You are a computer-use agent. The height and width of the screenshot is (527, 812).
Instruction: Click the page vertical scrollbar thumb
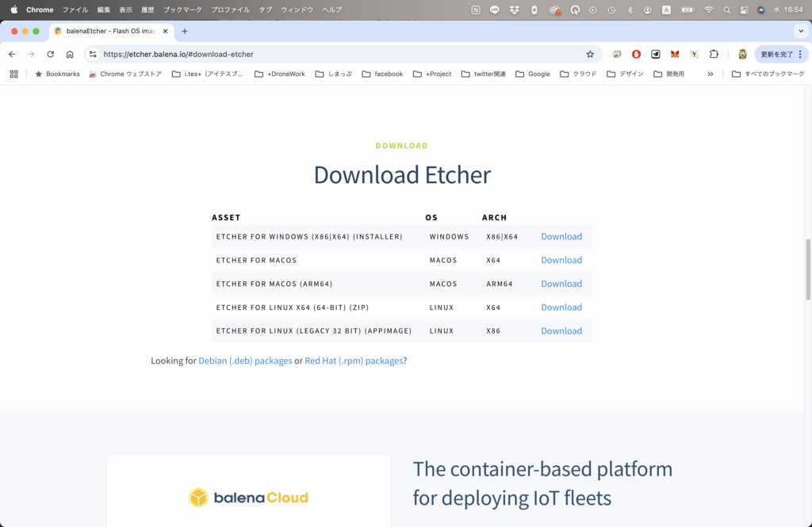pyautogui.click(x=807, y=269)
